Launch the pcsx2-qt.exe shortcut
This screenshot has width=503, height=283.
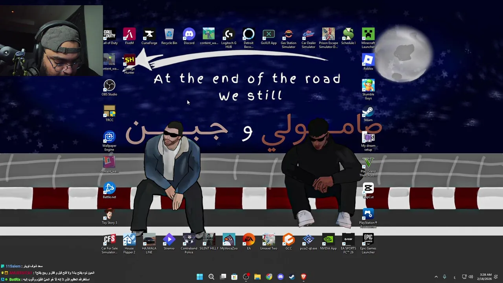pyautogui.click(x=308, y=242)
